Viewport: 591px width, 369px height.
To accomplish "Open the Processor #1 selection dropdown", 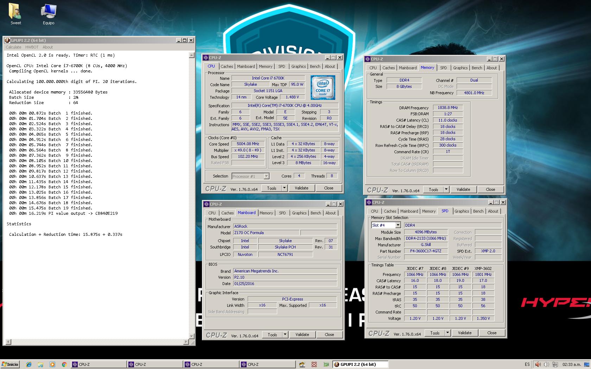I will [266, 176].
